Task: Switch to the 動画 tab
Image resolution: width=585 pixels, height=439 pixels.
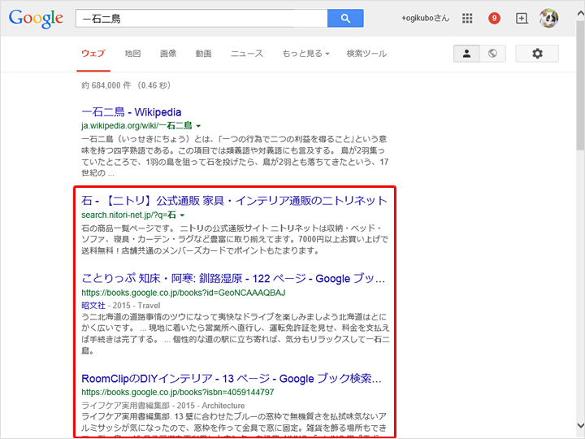Action: (x=204, y=54)
